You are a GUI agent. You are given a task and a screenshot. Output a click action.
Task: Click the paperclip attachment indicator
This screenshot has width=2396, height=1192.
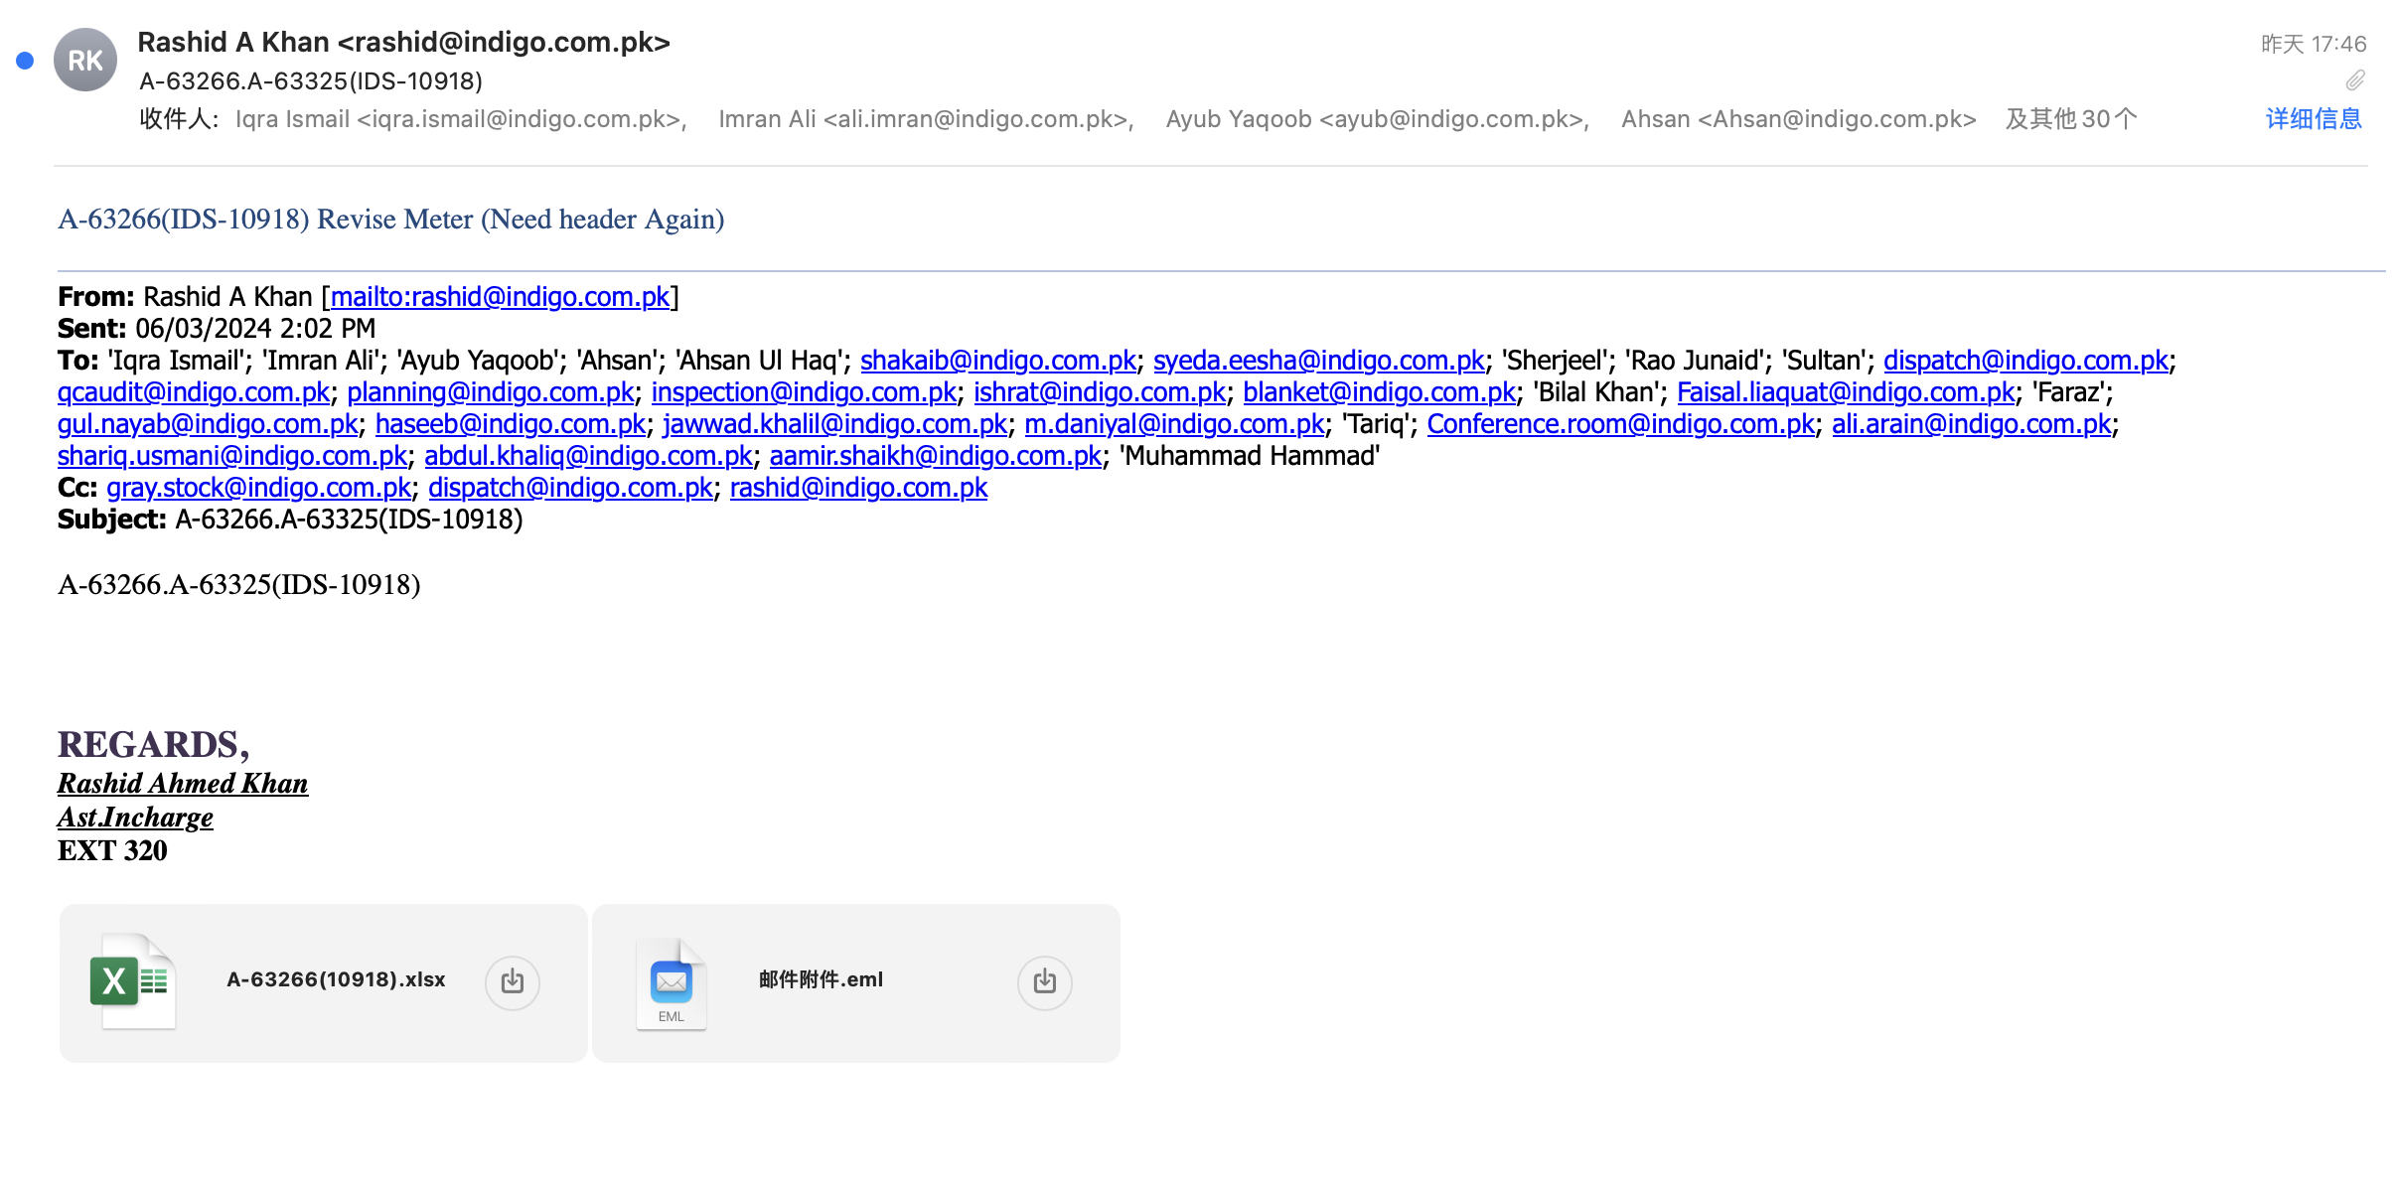(2355, 80)
